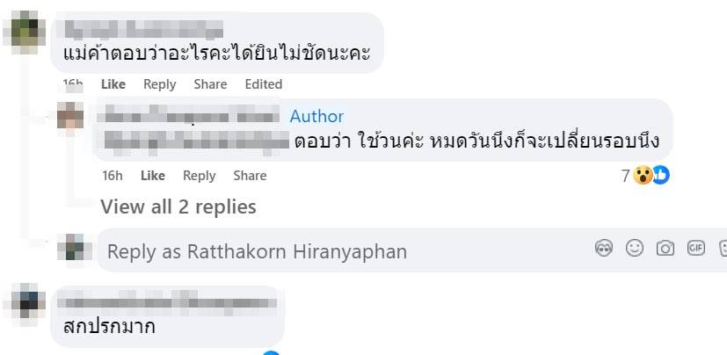The height and width of the screenshot is (355, 727).
Task: Open first commenter's profile picture
Action: (x=25, y=33)
